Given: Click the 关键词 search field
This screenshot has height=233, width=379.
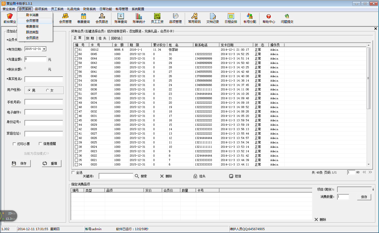Looking at the screenshot, I should 116,176.
